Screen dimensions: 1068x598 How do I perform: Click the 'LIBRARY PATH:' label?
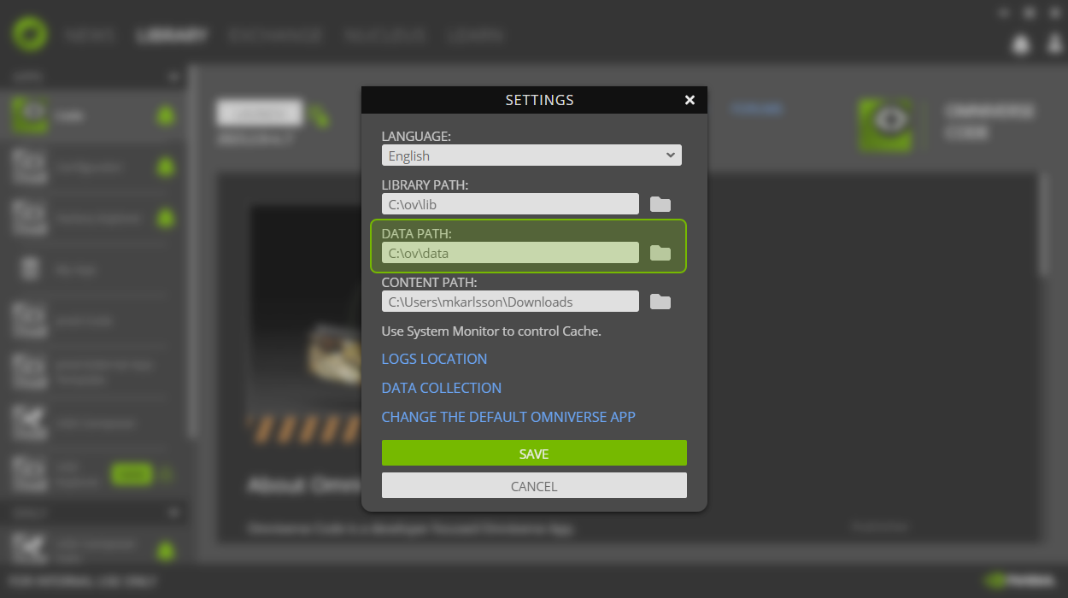click(425, 185)
